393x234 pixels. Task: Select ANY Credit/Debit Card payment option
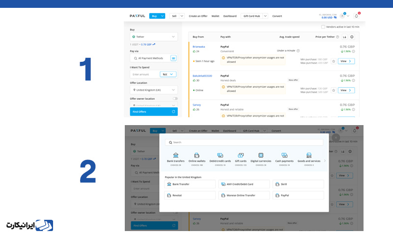244,184
